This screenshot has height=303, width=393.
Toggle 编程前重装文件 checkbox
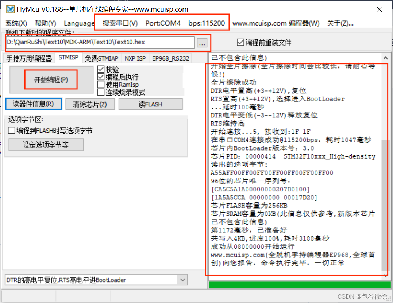[240, 42]
